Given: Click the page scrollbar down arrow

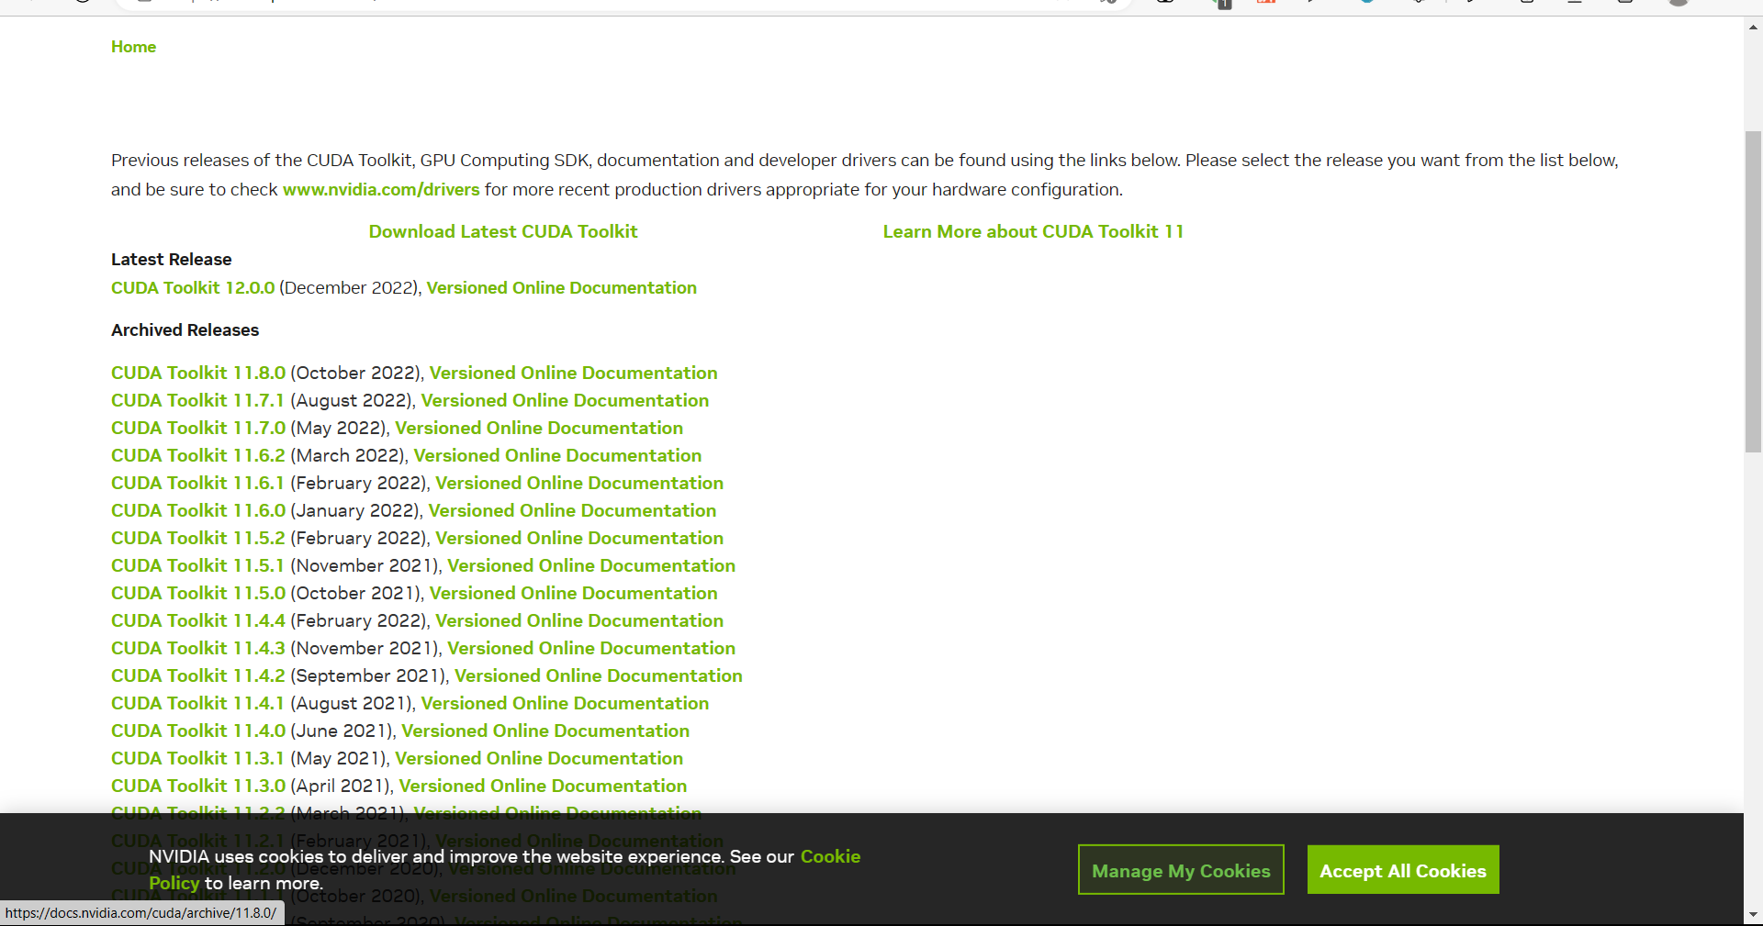Looking at the screenshot, I should [1753, 915].
